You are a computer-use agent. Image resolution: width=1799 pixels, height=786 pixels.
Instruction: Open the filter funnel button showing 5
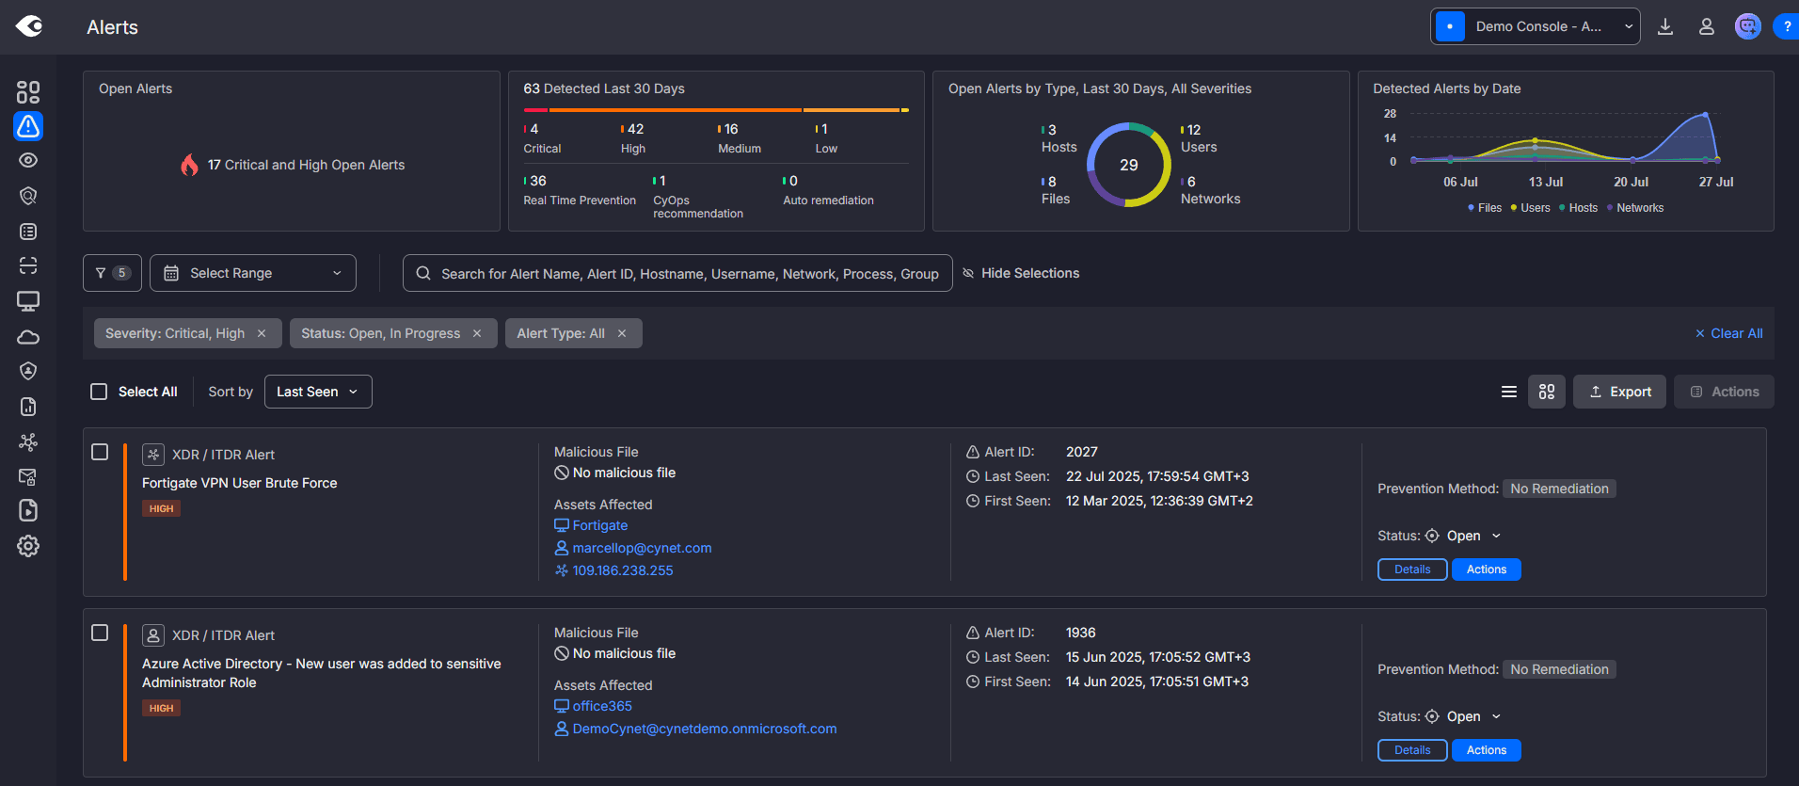pos(112,273)
